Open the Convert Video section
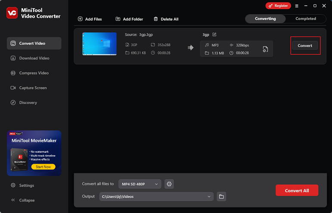 coord(34,43)
